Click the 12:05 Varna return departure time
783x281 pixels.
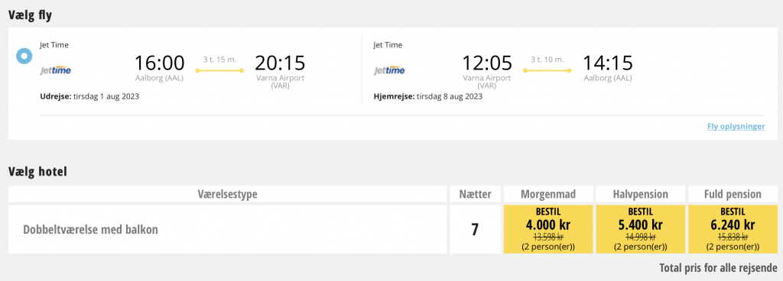coord(487,63)
